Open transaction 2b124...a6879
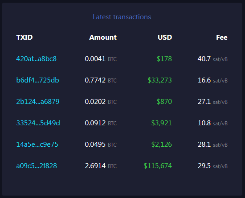The image size is (245, 198). 38,102
